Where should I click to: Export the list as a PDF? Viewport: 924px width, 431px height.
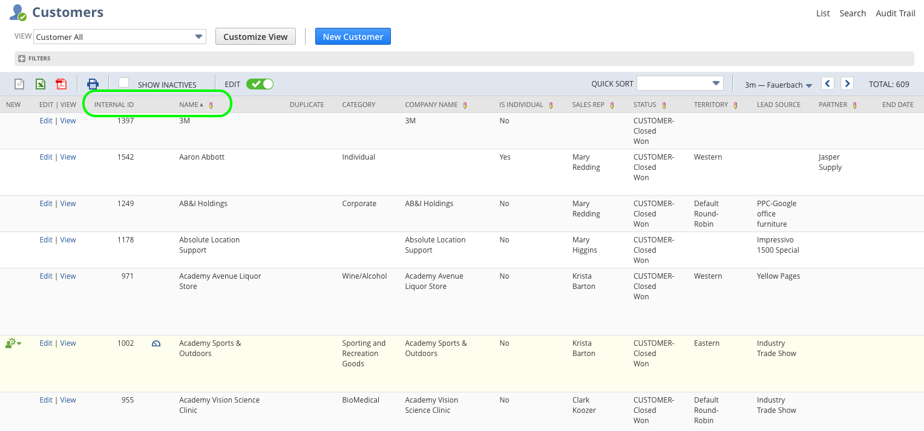pos(61,83)
